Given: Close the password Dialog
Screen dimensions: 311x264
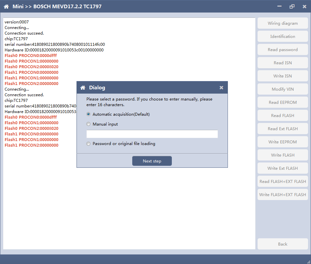Looking at the screenshot, I should [x=221, y=88].
